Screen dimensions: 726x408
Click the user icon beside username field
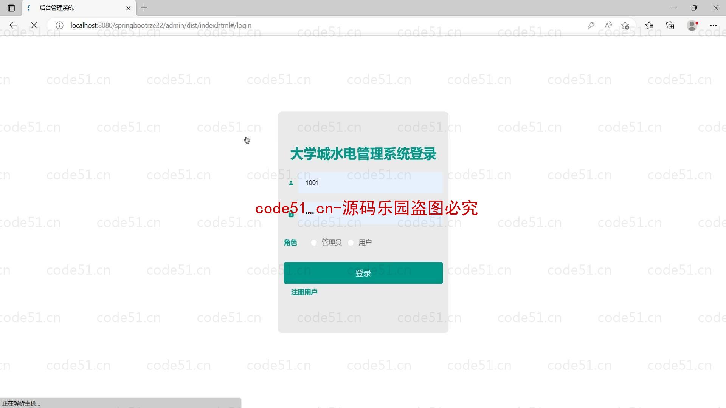point(291,183)
